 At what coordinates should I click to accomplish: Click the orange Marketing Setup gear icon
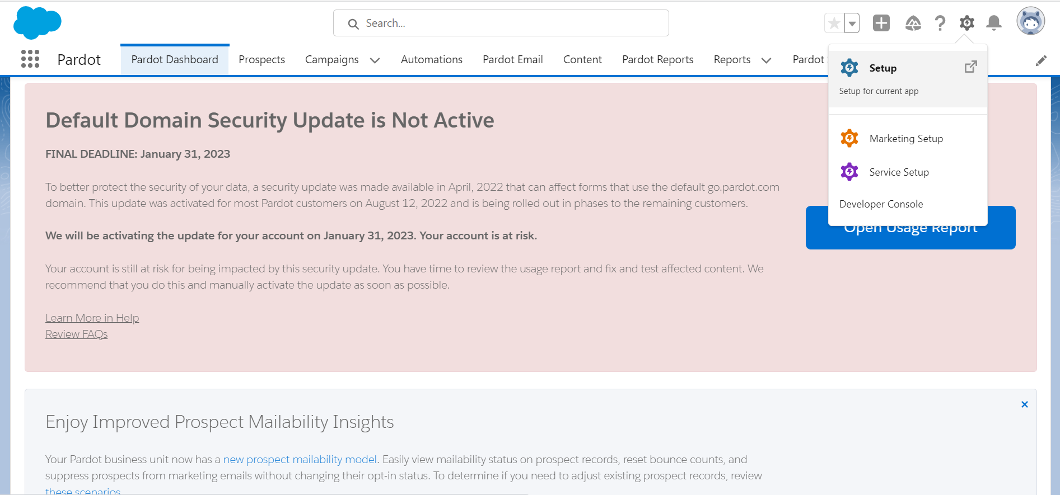849,138
